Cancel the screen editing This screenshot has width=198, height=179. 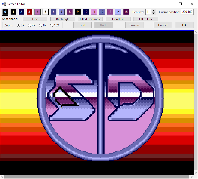pos(163,25)
